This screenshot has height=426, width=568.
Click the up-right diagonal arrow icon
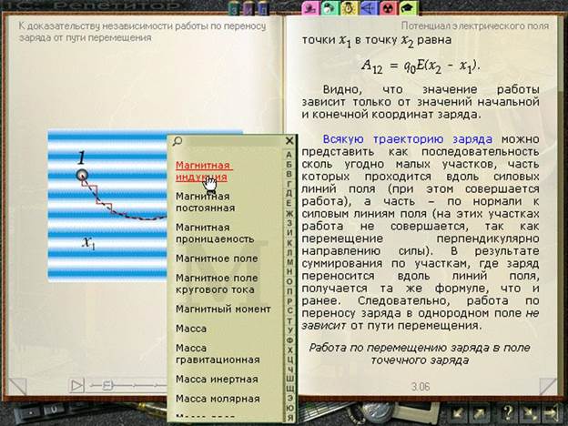click(x=479, y=412)
